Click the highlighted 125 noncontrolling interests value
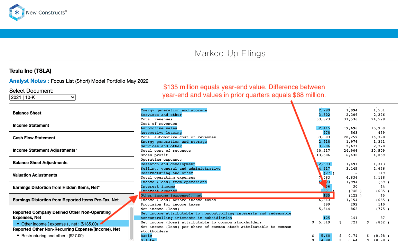Screen dimensions: 398x241 point(327,218)
